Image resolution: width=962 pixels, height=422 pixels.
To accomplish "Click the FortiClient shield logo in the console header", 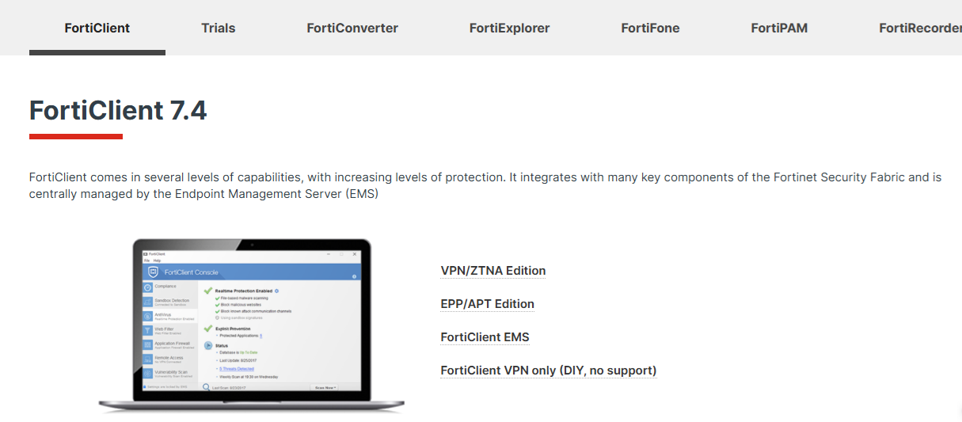I will [154, 272].
